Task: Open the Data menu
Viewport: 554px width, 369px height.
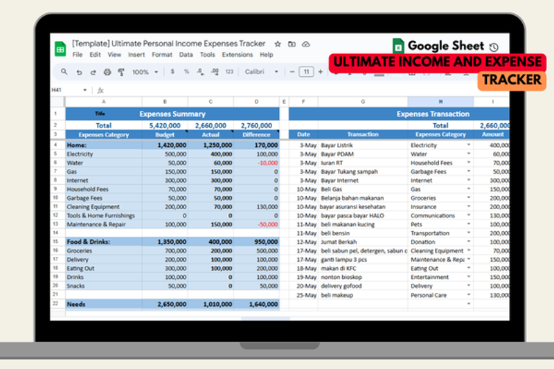Action: 186,55
